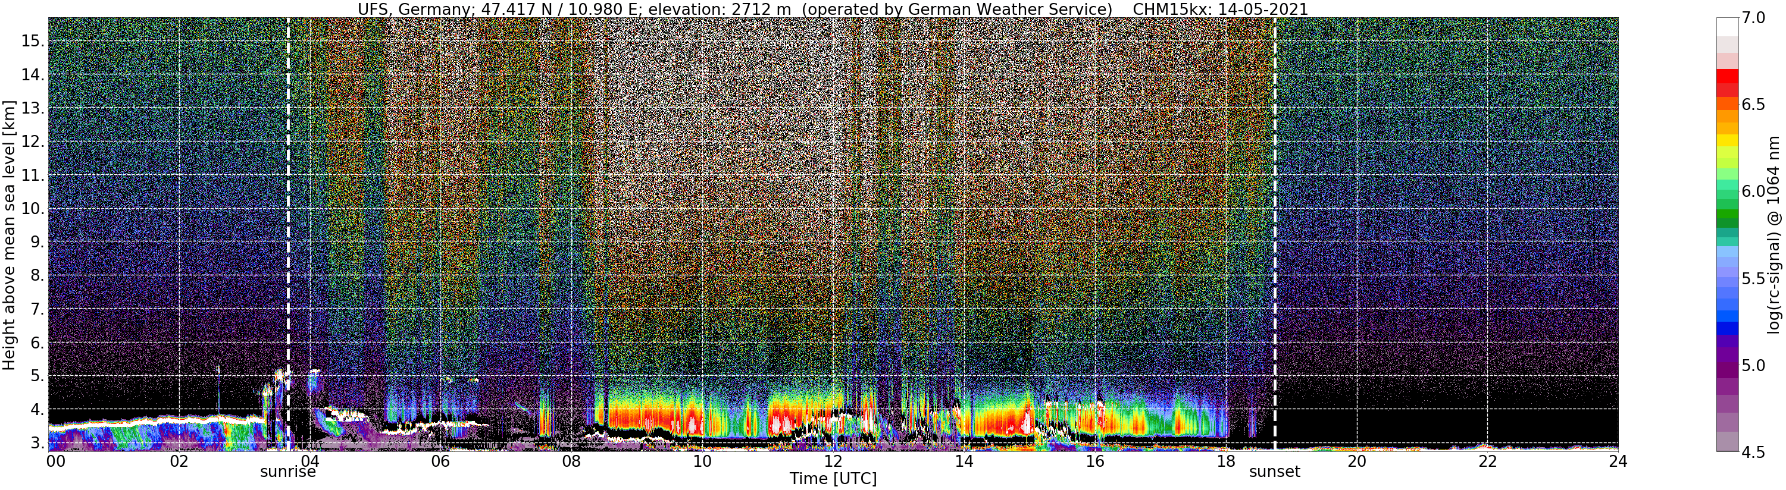This screenshot has height=490, width=1786.
Task: Click the '6.0' colorbar tick label
Action: tap(1753, 191)
